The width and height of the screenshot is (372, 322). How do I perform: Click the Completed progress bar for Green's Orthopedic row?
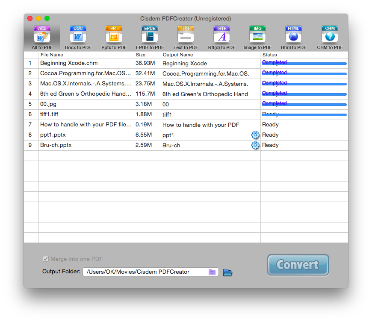pyautogui.click(x=304, y=94)
